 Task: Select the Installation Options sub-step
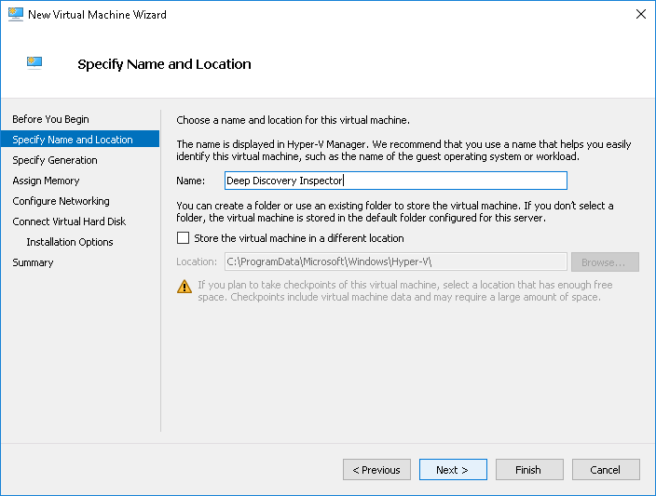[x=70, y=242]
